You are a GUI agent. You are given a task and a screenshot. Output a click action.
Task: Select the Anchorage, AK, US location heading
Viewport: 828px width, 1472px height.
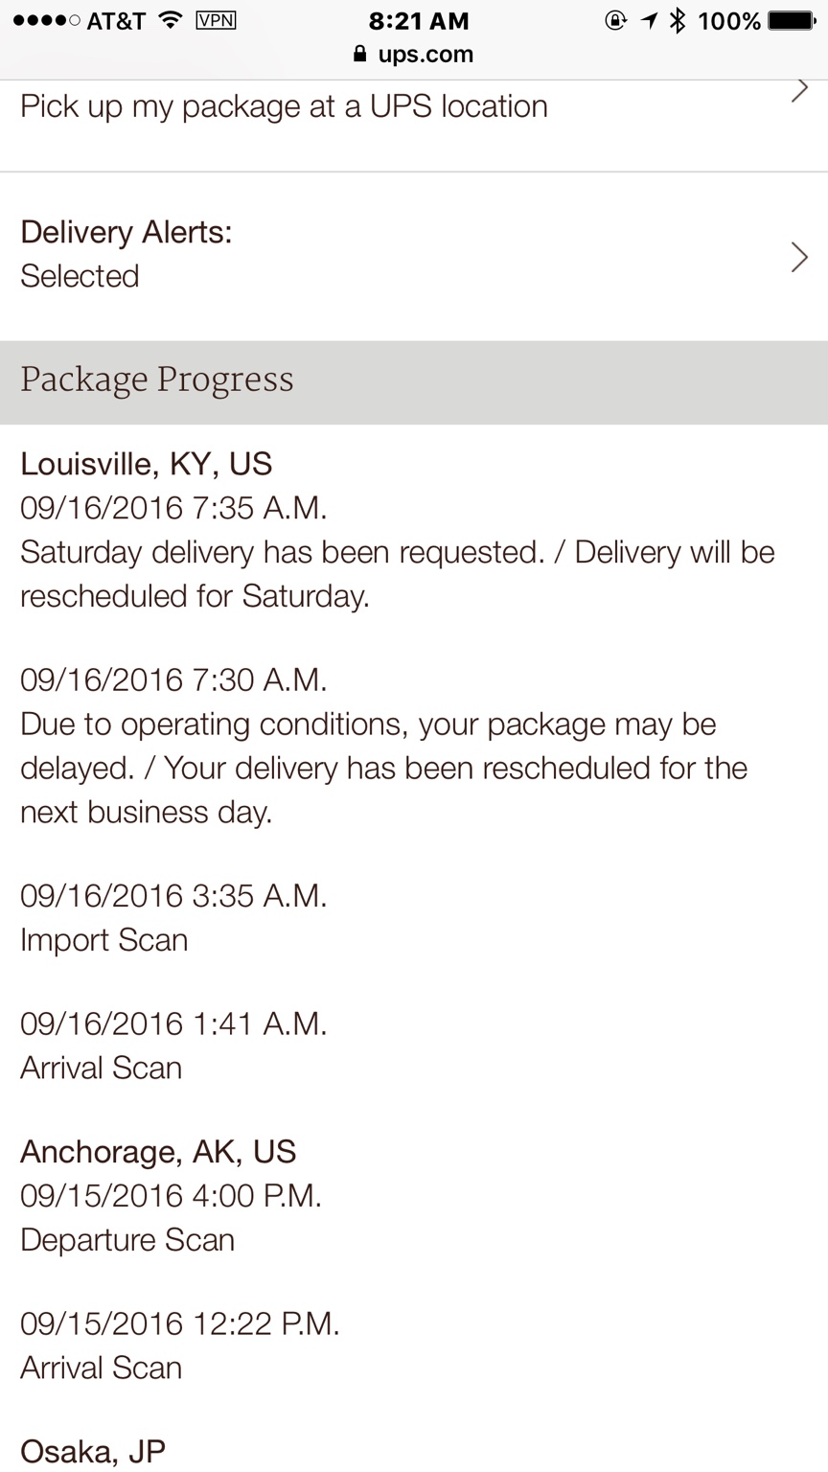click(x=158, y=1151)
